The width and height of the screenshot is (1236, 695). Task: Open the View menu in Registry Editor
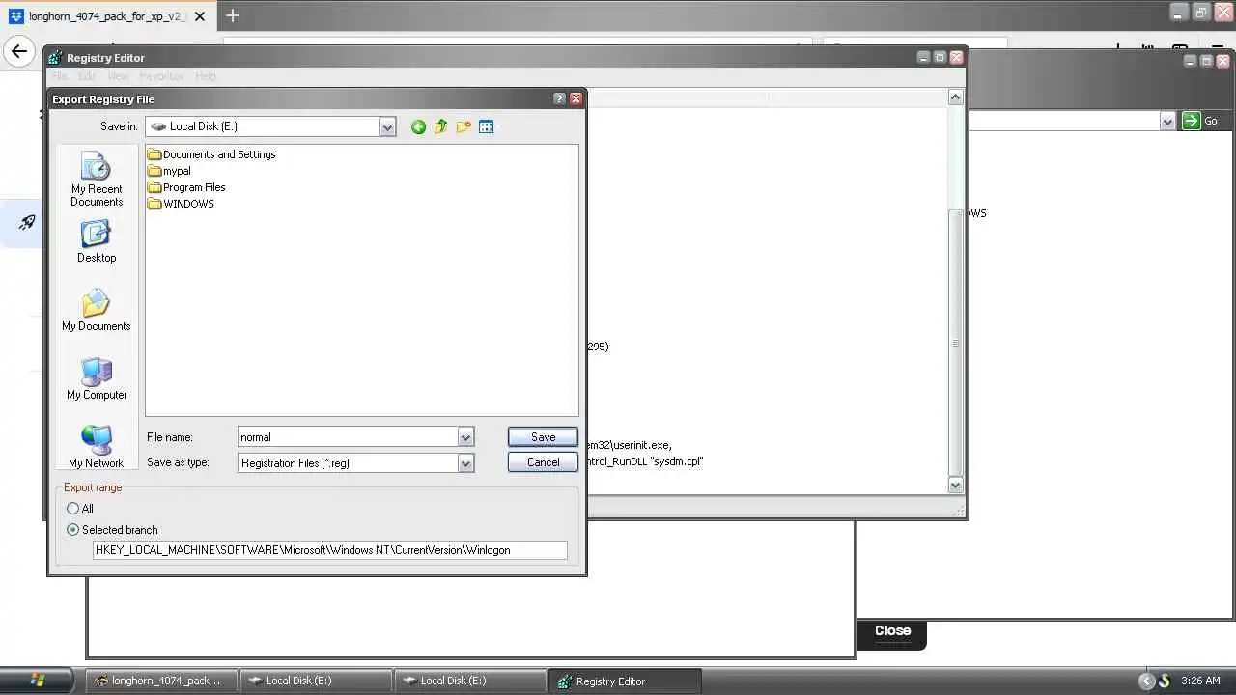118,76
